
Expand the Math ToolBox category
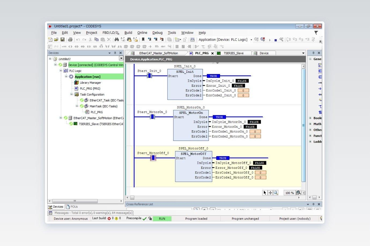click(310, 124)
